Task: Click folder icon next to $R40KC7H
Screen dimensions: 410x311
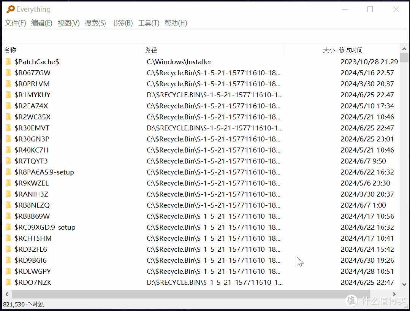Action: coord(8,150)
